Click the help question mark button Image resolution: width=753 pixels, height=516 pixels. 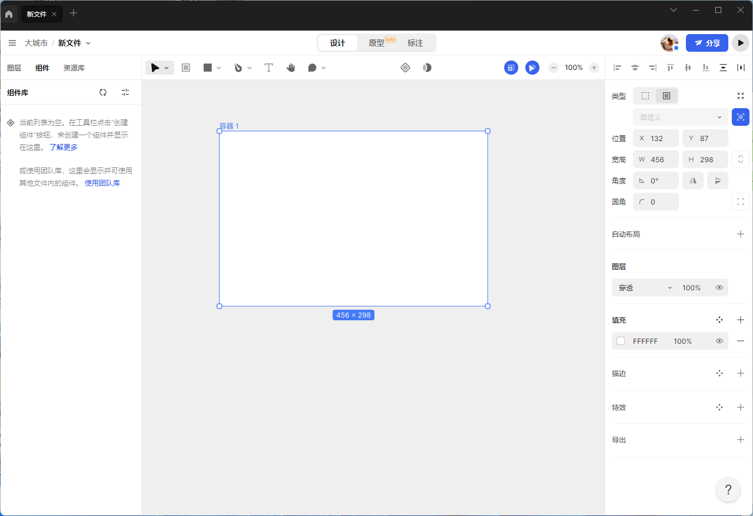[728, 490]
